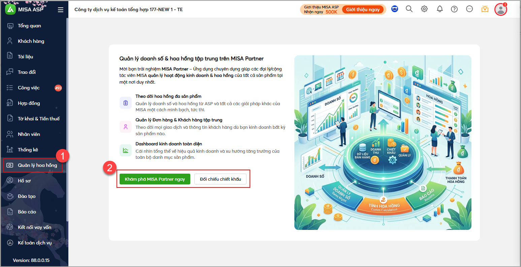Viewport: 521px width, 267px height.
Task: Click the page title about MISA Partner
Action: point(192,58)
